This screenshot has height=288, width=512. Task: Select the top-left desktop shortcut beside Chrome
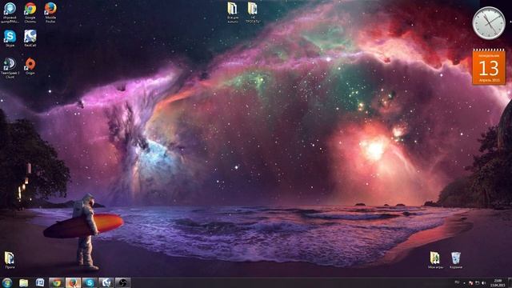10,13
